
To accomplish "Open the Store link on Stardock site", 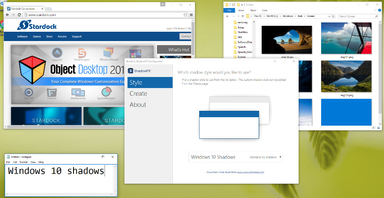I will click(49, 36).
